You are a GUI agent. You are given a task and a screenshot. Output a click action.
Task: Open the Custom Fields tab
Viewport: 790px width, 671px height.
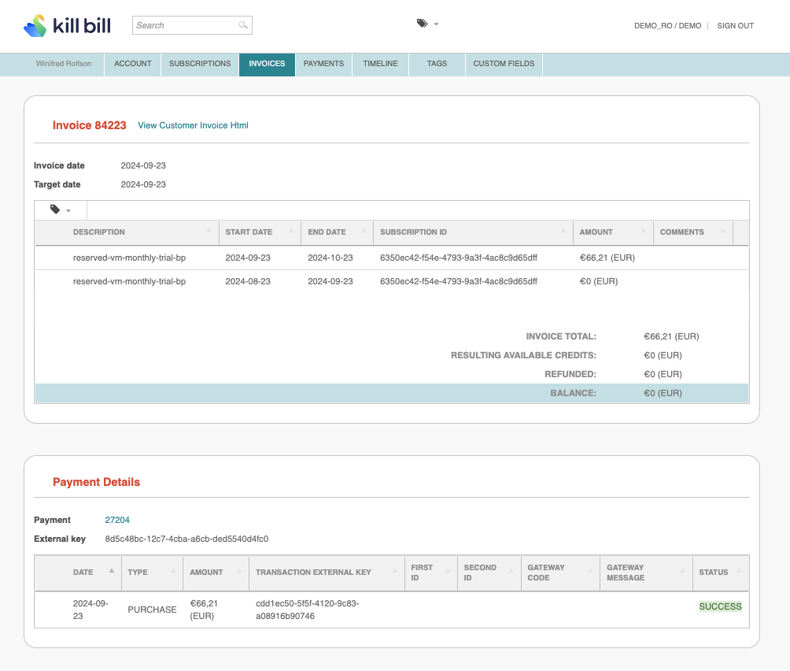tap(504, 64)
